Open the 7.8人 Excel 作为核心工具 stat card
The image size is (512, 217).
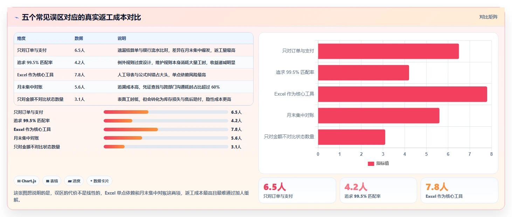click(x=459, y=190)
